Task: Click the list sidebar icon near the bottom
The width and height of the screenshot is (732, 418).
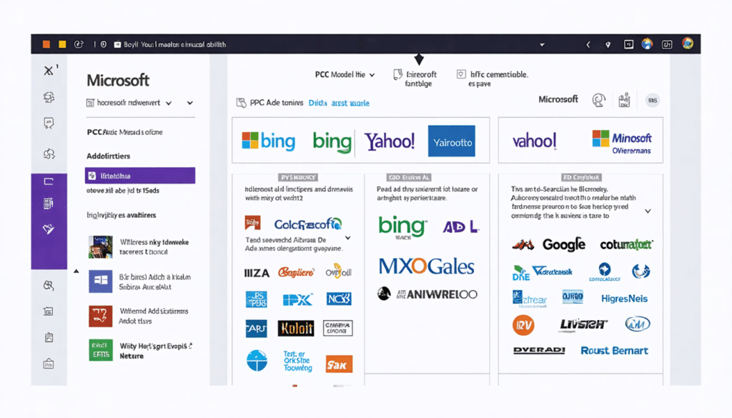Action: 49,312
